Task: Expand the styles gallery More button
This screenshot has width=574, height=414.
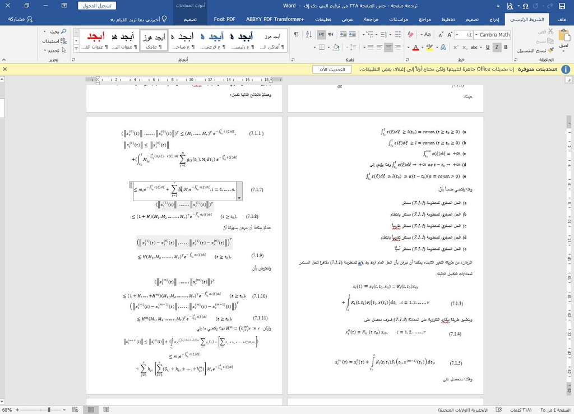Action: pyautogui.click(x=76, y=48)
